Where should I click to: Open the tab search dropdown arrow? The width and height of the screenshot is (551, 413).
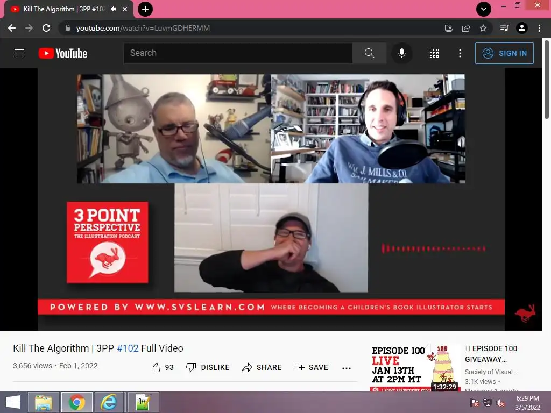click(484, 9)
